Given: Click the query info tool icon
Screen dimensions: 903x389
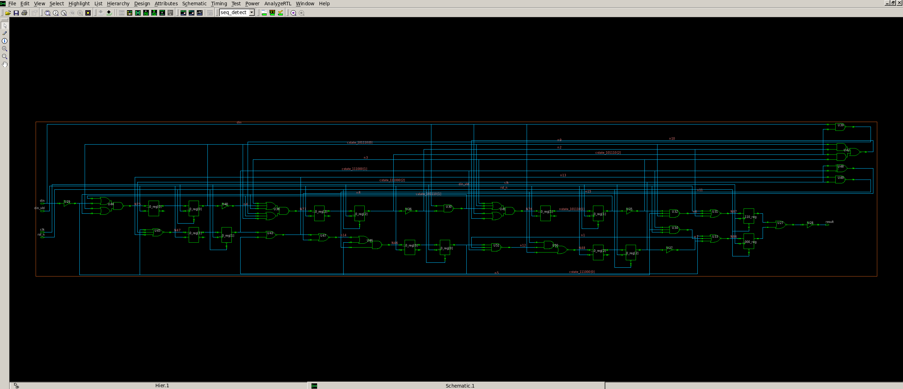Looking at the screenshot, I should pos(5,41).
